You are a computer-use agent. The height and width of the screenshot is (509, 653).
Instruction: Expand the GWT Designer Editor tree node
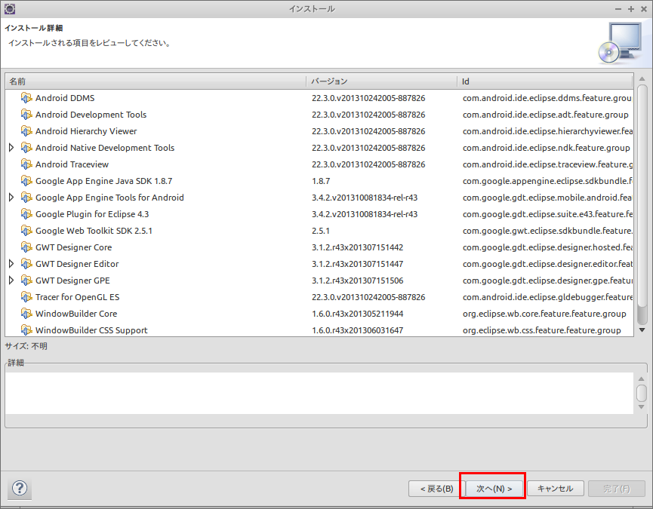point(11,264)
